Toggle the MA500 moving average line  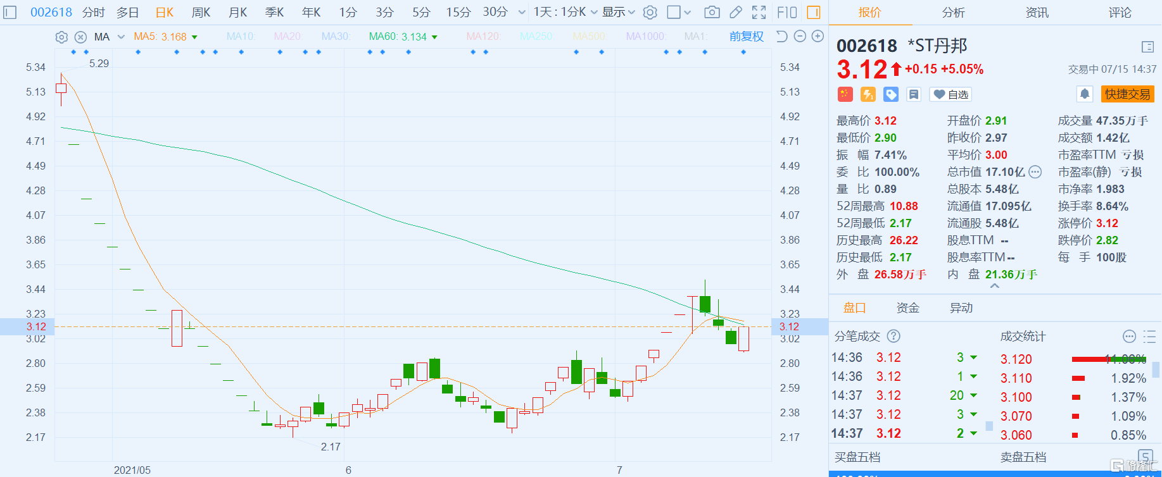click(x=589, y=37)
